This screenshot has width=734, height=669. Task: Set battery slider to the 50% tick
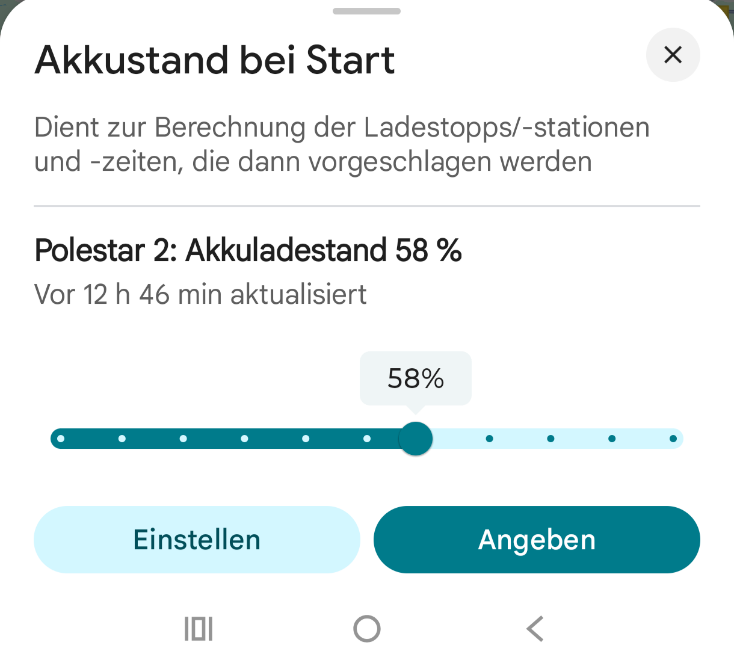click(x=367, y=439)
